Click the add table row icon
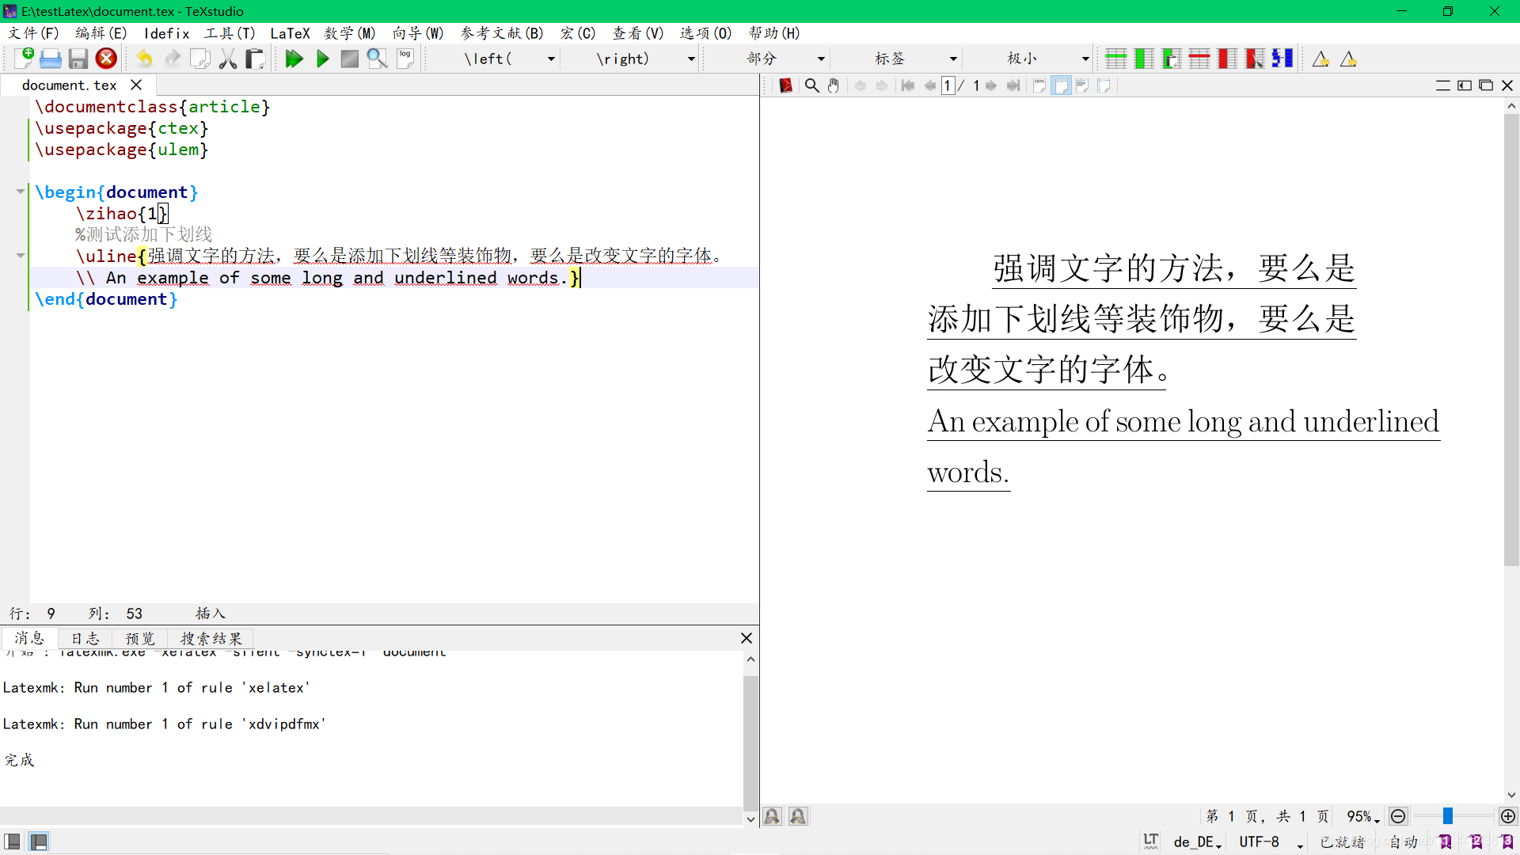The width and height of the screenshot is (1520, 855). (x=1115, y=59)
